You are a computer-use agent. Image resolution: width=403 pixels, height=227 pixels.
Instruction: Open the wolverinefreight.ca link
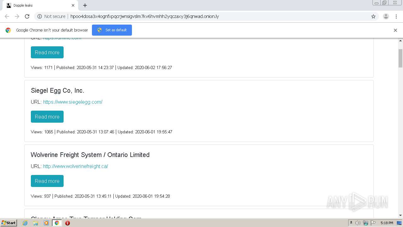click(76, 166)
